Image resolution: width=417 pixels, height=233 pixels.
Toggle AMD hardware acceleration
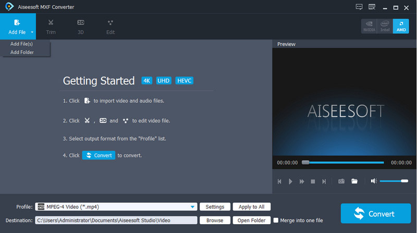click(x=401, y=26)
